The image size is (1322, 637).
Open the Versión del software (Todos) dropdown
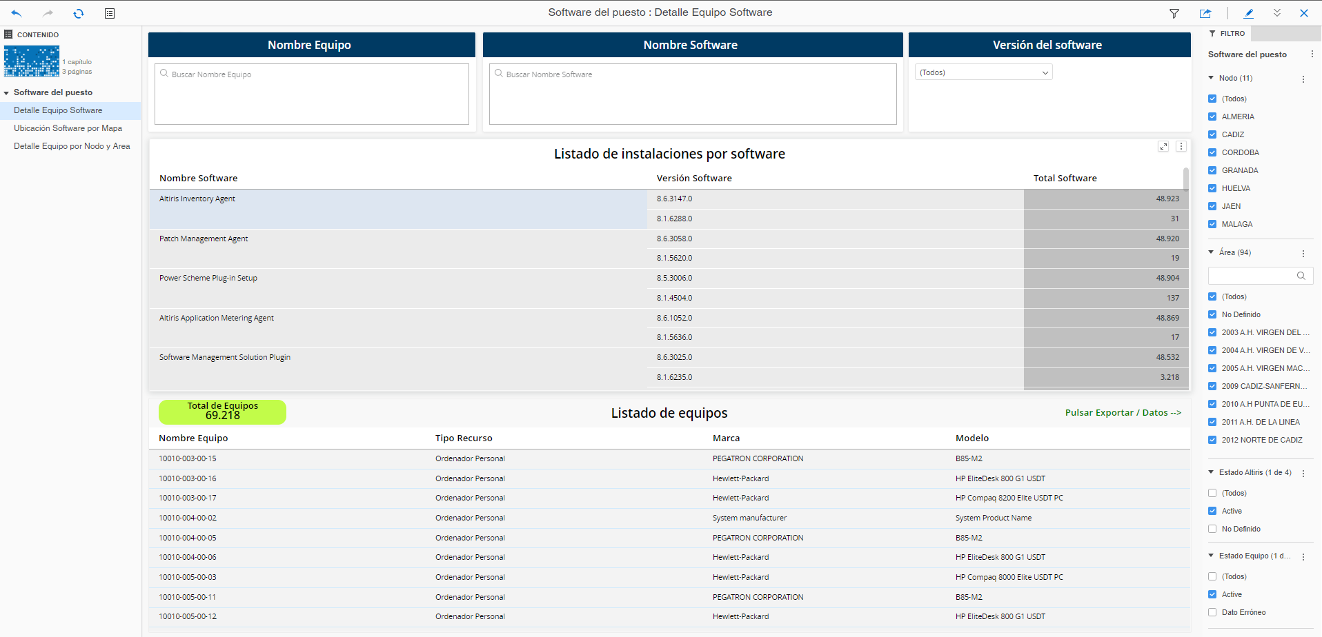[x=984, y=72]
